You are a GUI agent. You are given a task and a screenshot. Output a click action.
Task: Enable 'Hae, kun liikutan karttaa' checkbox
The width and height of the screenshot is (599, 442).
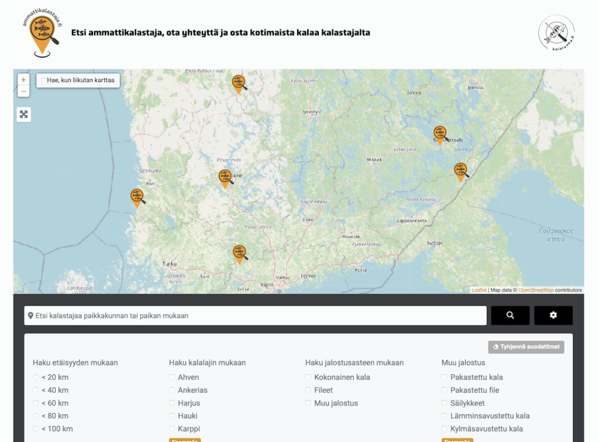point(44,80)
